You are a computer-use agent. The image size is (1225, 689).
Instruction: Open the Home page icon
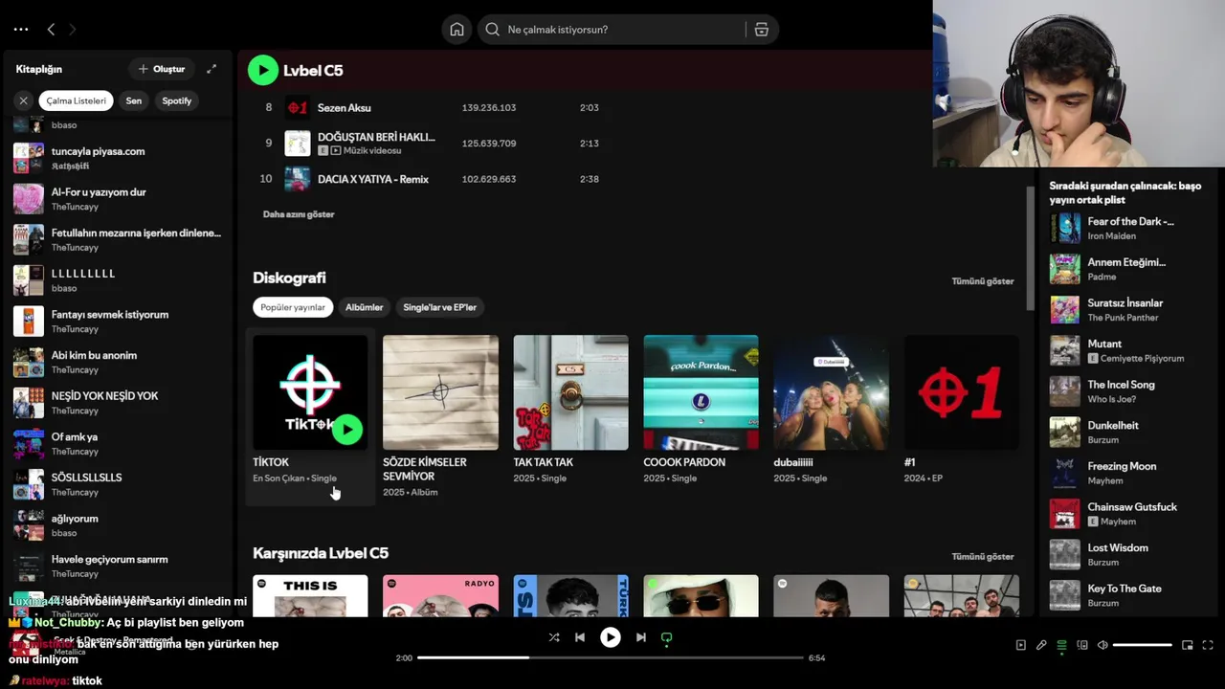tap(457, 30)
